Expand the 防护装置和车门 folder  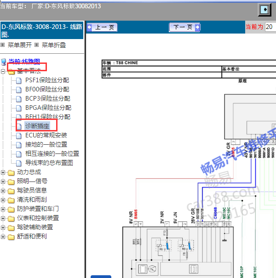(3, 210)
